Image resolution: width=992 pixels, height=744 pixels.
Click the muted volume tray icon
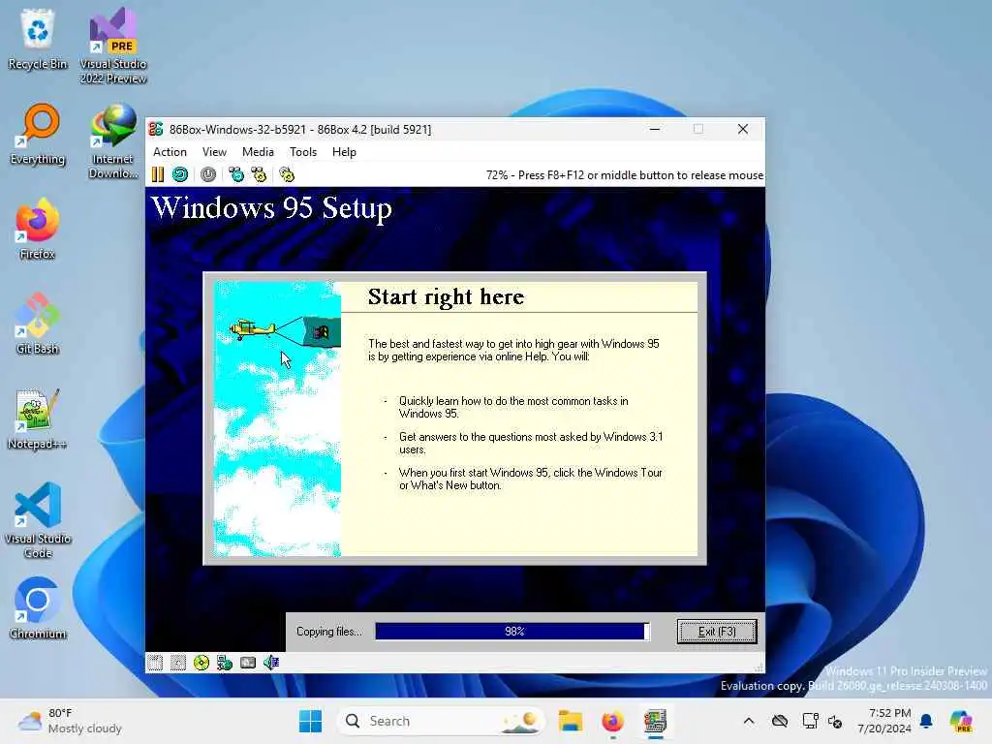point(835,721)
